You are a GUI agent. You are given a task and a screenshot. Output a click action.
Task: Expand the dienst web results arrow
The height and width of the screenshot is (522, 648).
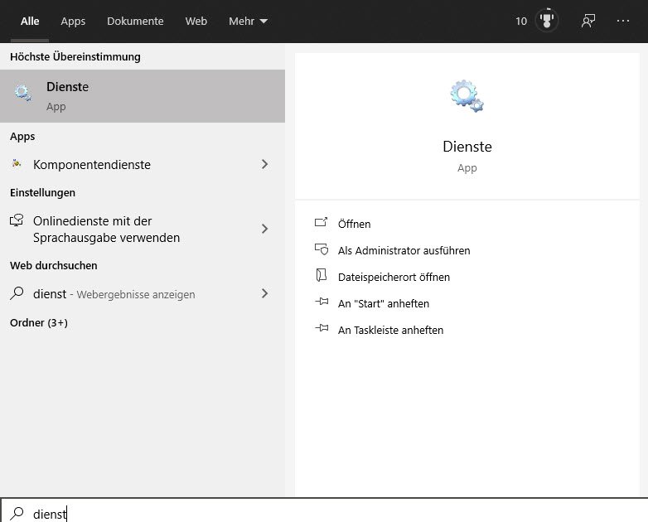pyautogui.click(x=264, y=293)
